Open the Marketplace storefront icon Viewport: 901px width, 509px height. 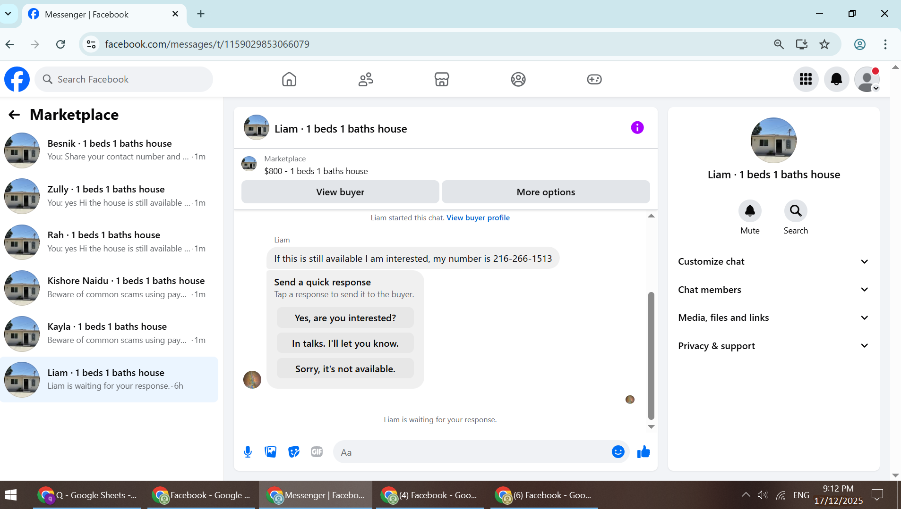[442, 79]
